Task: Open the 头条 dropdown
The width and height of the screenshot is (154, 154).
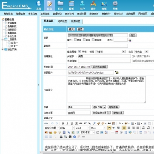Action: (141, 51)
